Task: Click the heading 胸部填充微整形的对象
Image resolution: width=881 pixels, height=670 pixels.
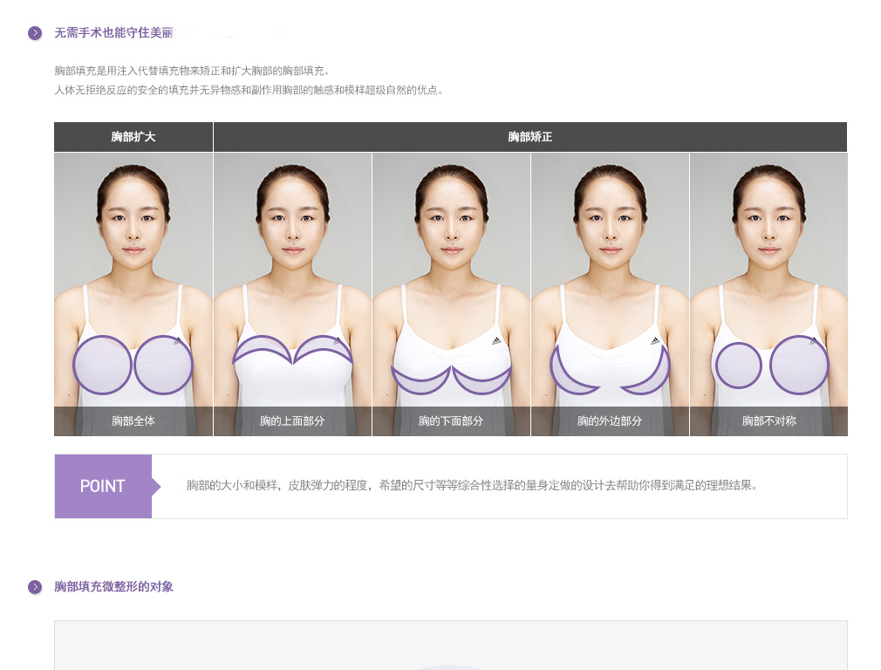Action: click(114, 587)
